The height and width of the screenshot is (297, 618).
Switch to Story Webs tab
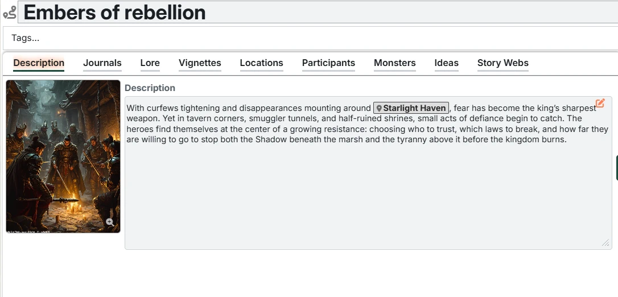(x=502, y=63)
